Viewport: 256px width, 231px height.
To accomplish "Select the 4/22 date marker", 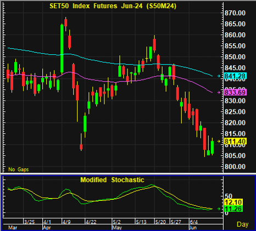I will click(x=91, y=222).
